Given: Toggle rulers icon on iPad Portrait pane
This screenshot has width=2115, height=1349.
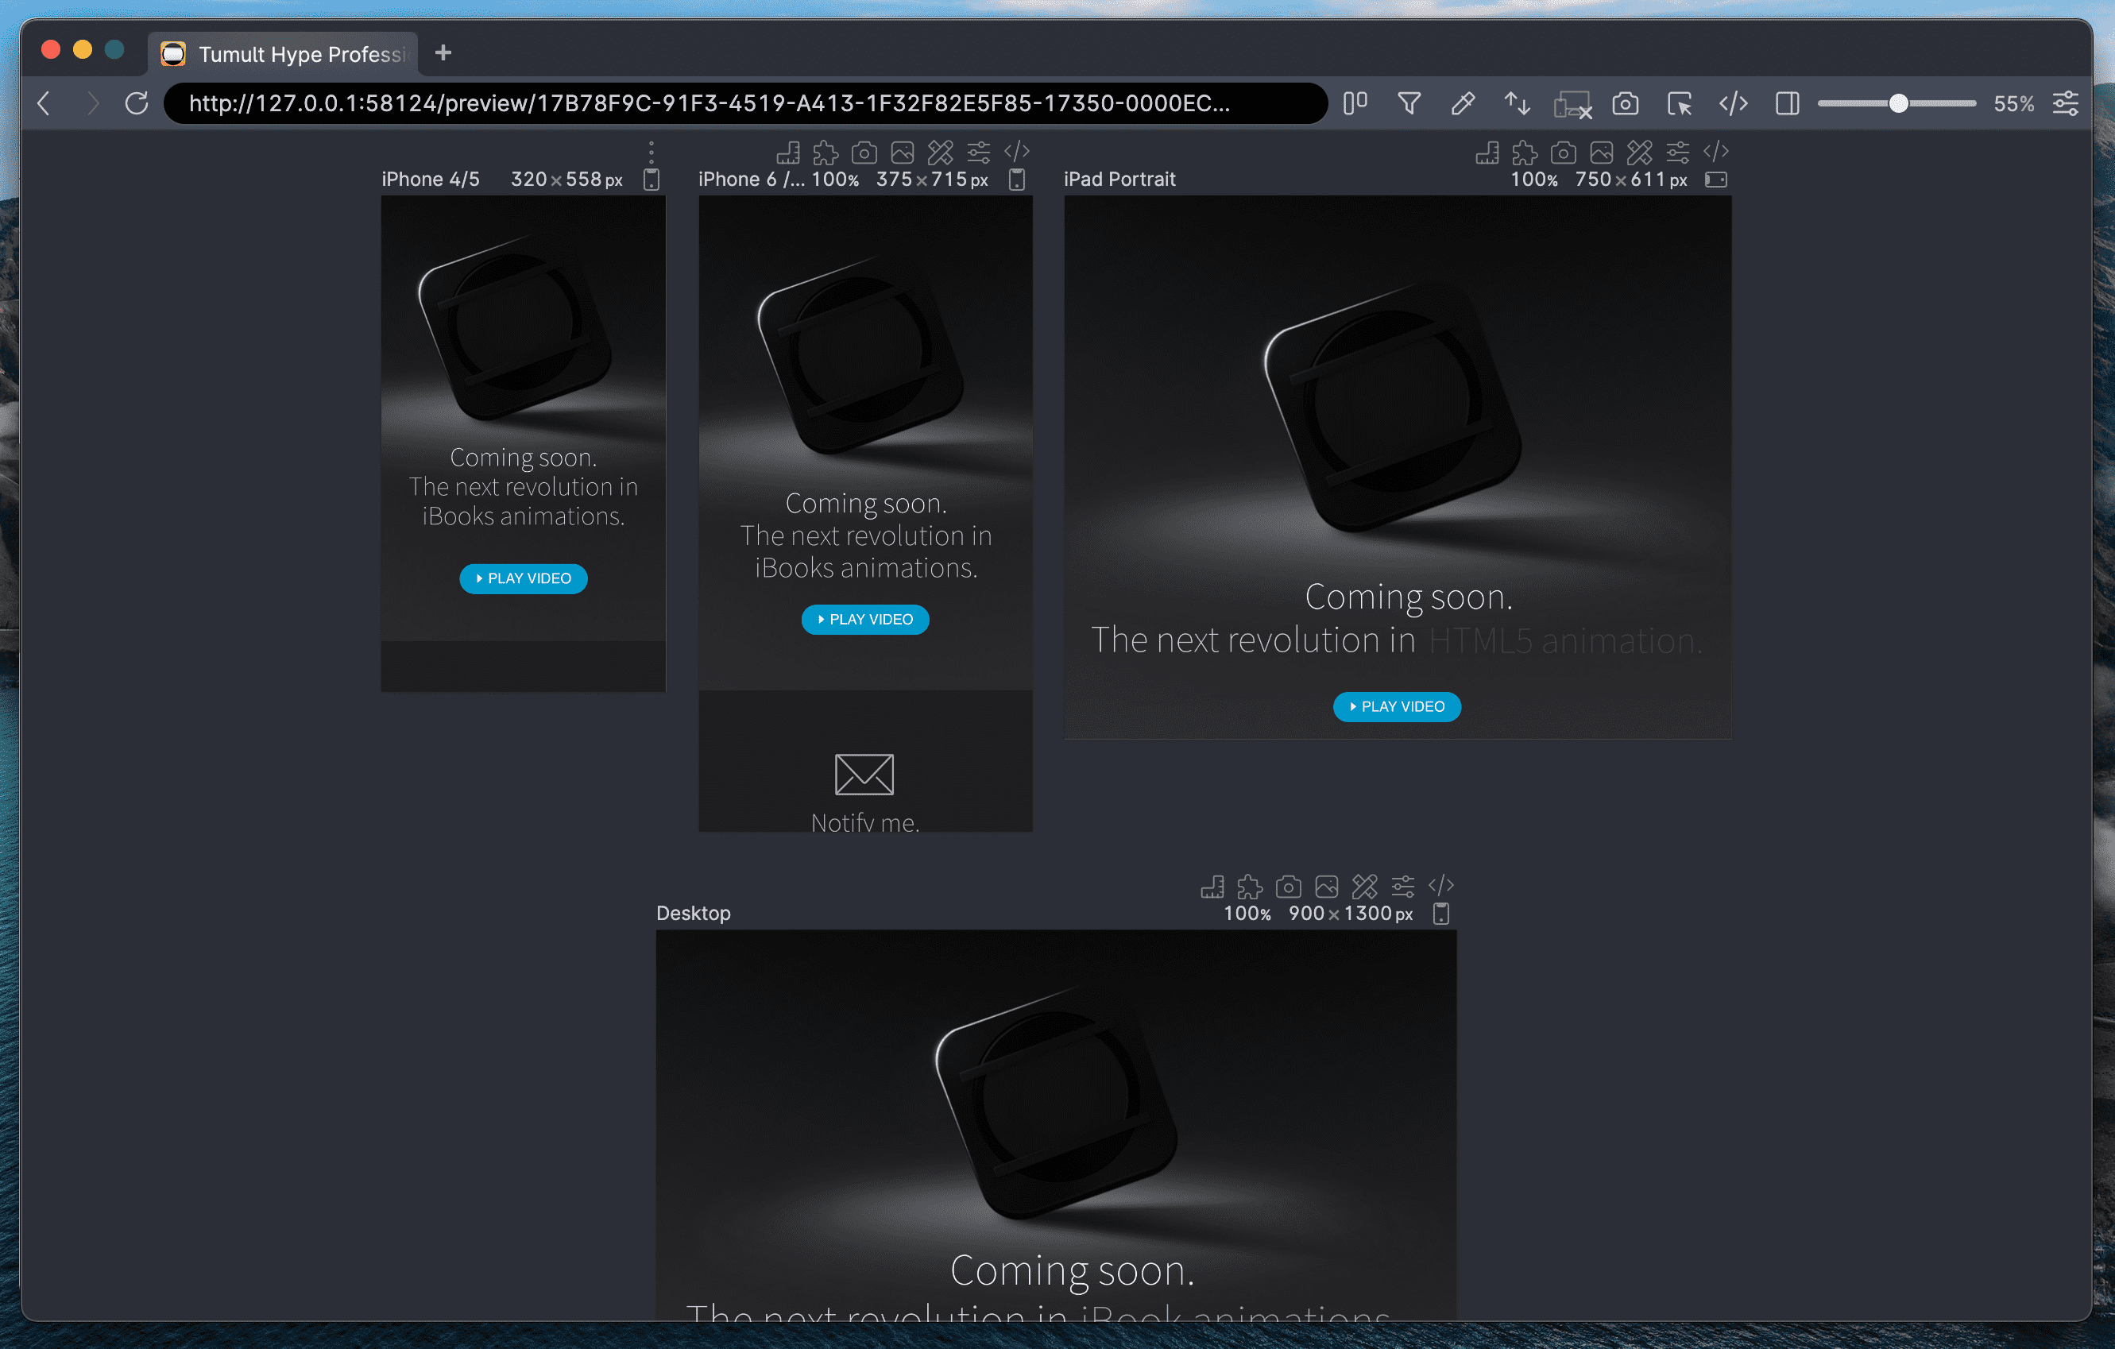Looking at the screenshot, I should coord(1487,153).
